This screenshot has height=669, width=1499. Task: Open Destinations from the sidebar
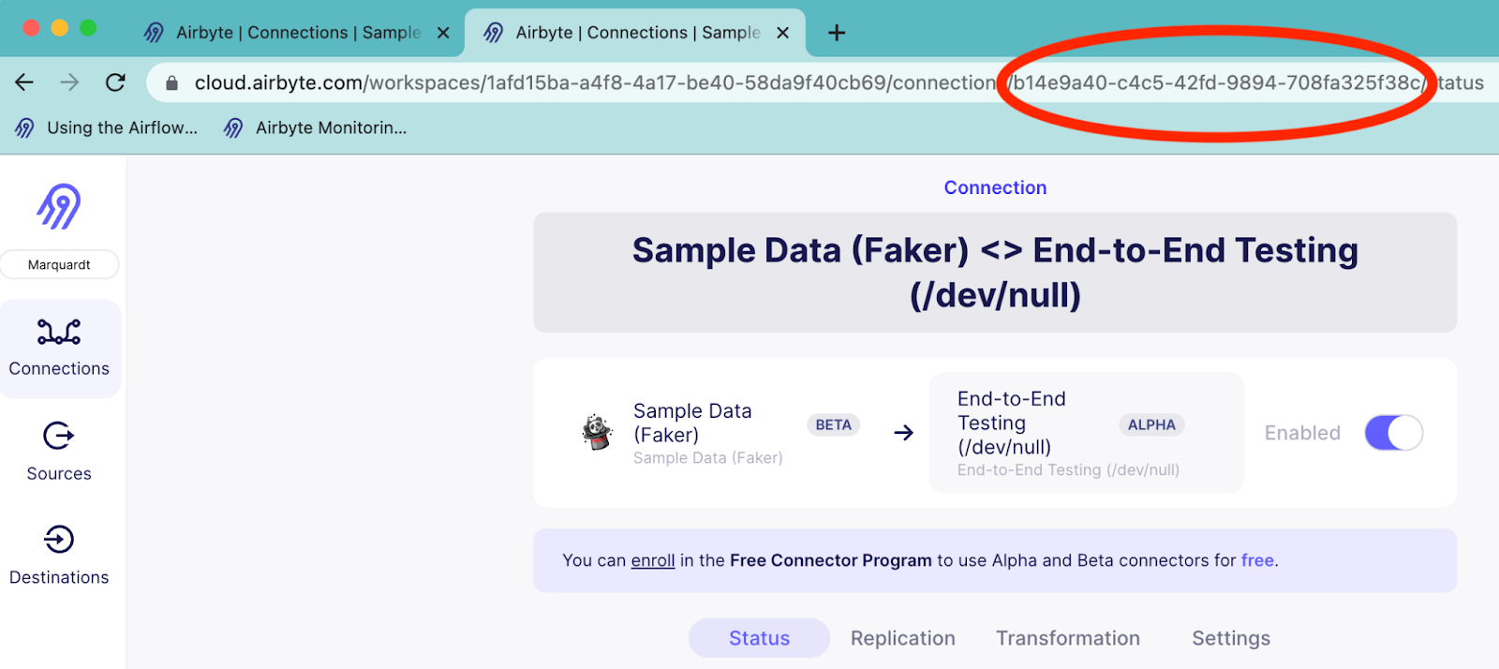tap(59, 555)
